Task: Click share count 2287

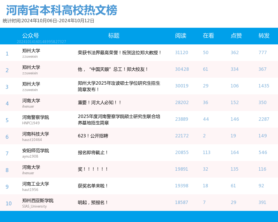Action: [264, 119]
